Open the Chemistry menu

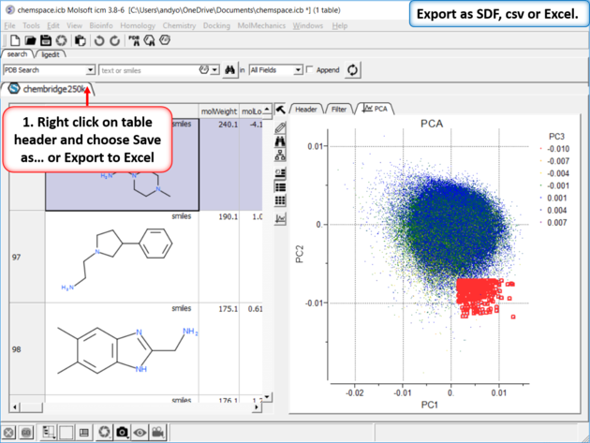[179, 25]
